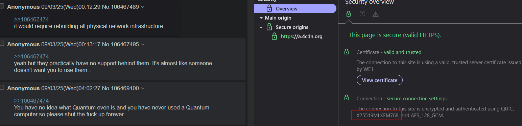Image resolution: width=522 pixels, height=126 pixels.
Task: Click text 'it would require rebuilding all physical network infrastructure'
Action: pos(89,26)
